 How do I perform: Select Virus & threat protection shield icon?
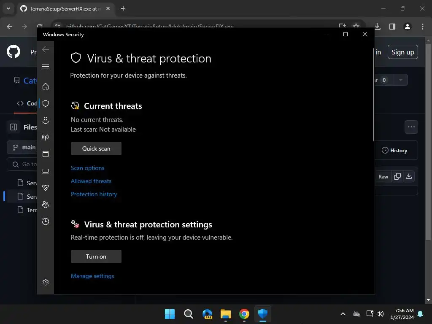tap(46, 103)
